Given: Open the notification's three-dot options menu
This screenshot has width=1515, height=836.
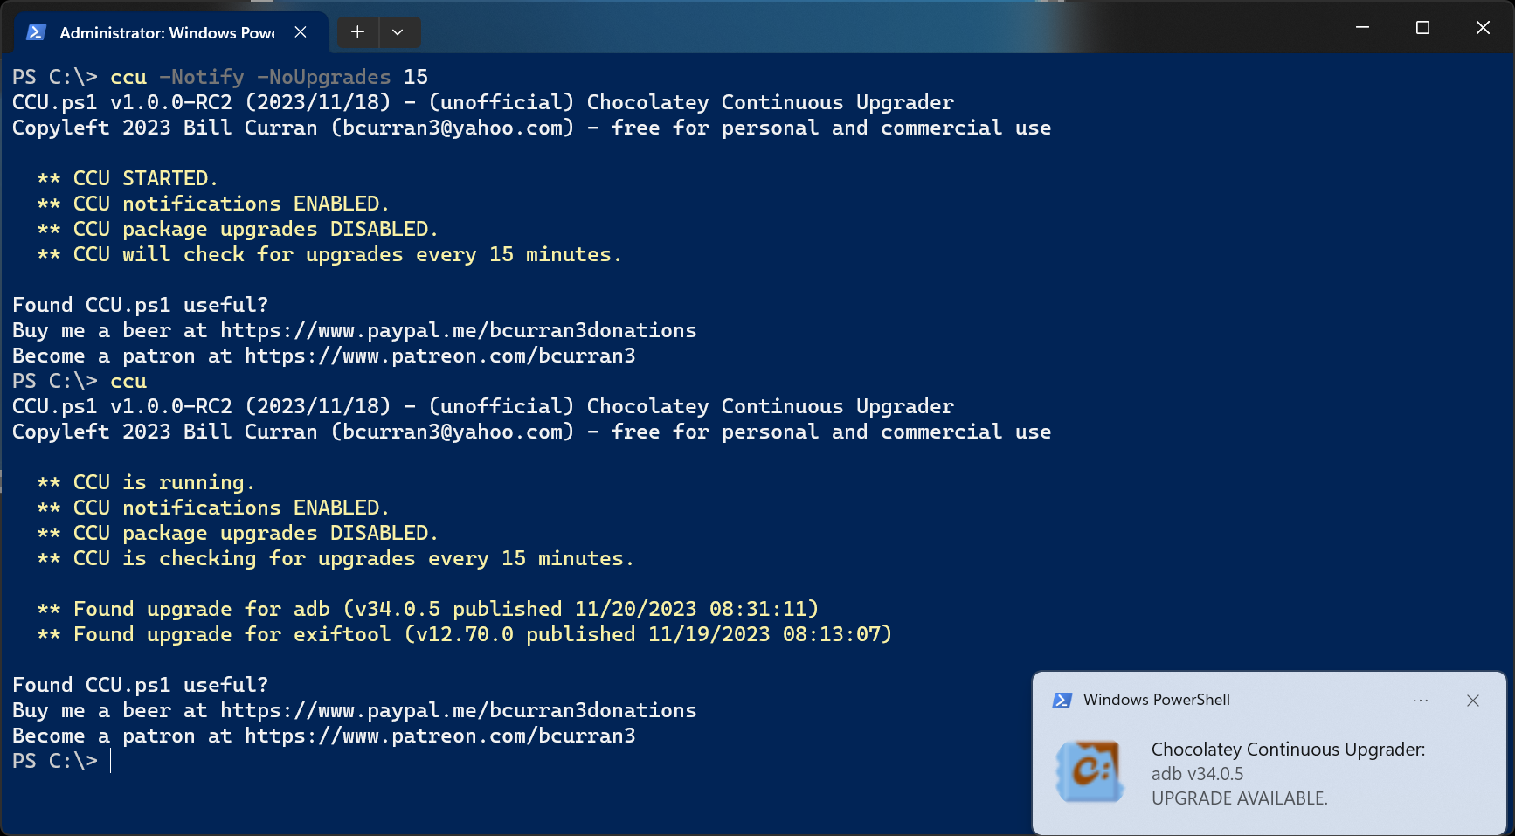Looking at the screenshot, I should 1421,701.
